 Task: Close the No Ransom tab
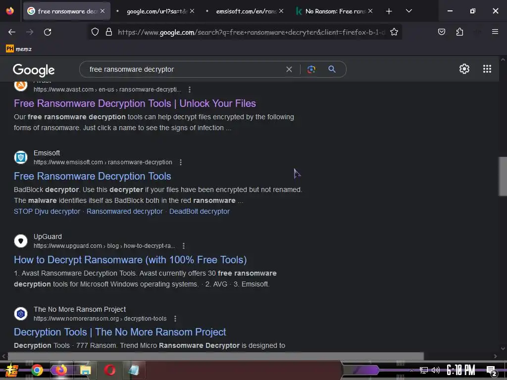click(x=370, y=11)
